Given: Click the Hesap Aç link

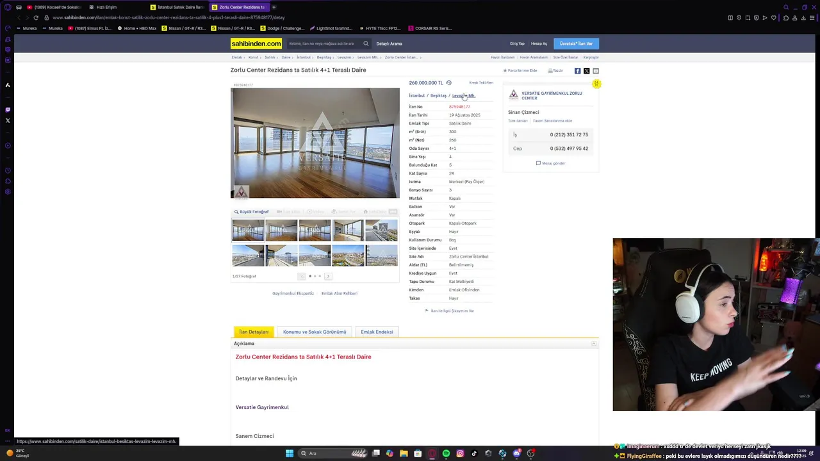Looking at the screenshot, I should tap(539, 44).
